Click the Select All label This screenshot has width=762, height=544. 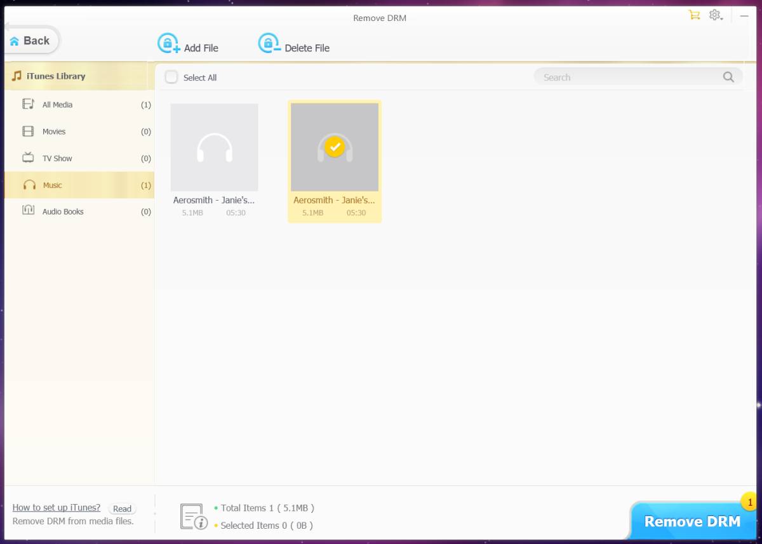(200, 77)
